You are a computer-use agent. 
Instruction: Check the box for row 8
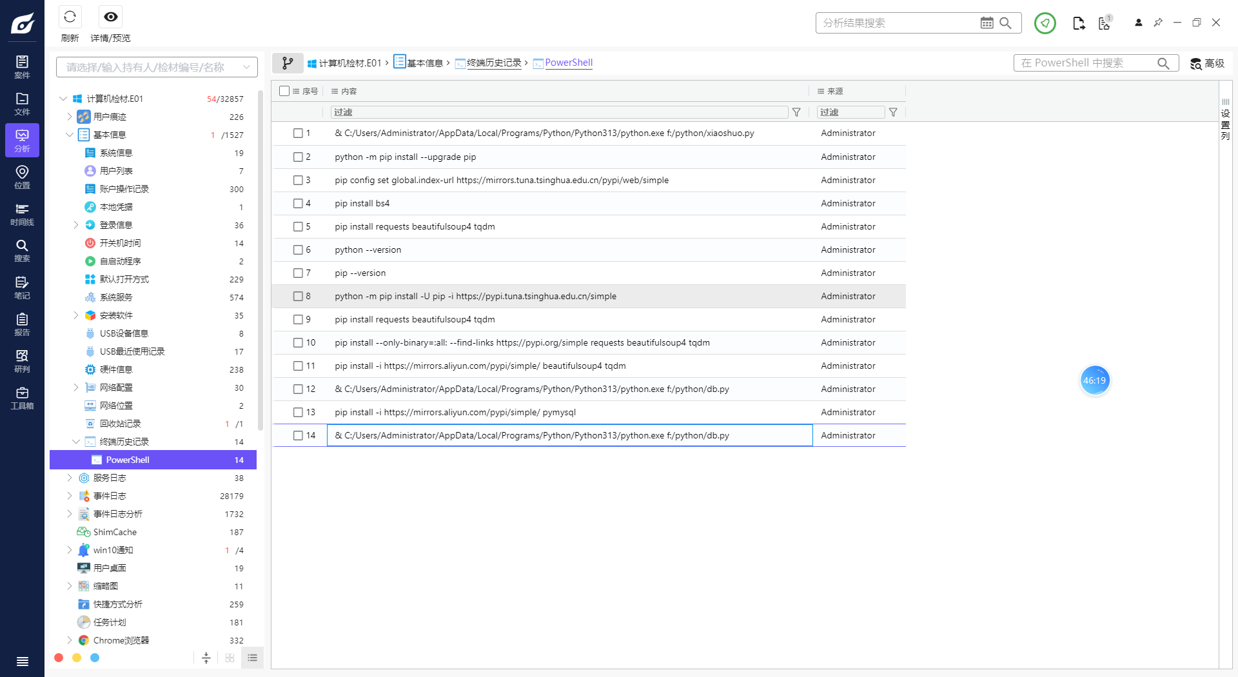click(298, 297)
